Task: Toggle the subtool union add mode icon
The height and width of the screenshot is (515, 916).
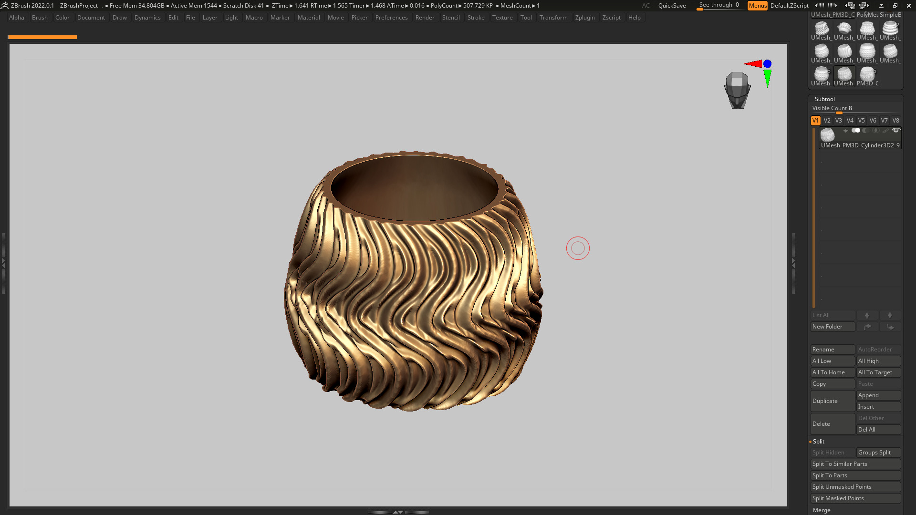Action: 856,130
